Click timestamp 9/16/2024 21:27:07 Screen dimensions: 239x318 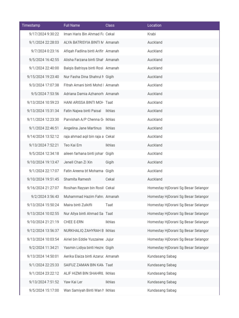43,188
